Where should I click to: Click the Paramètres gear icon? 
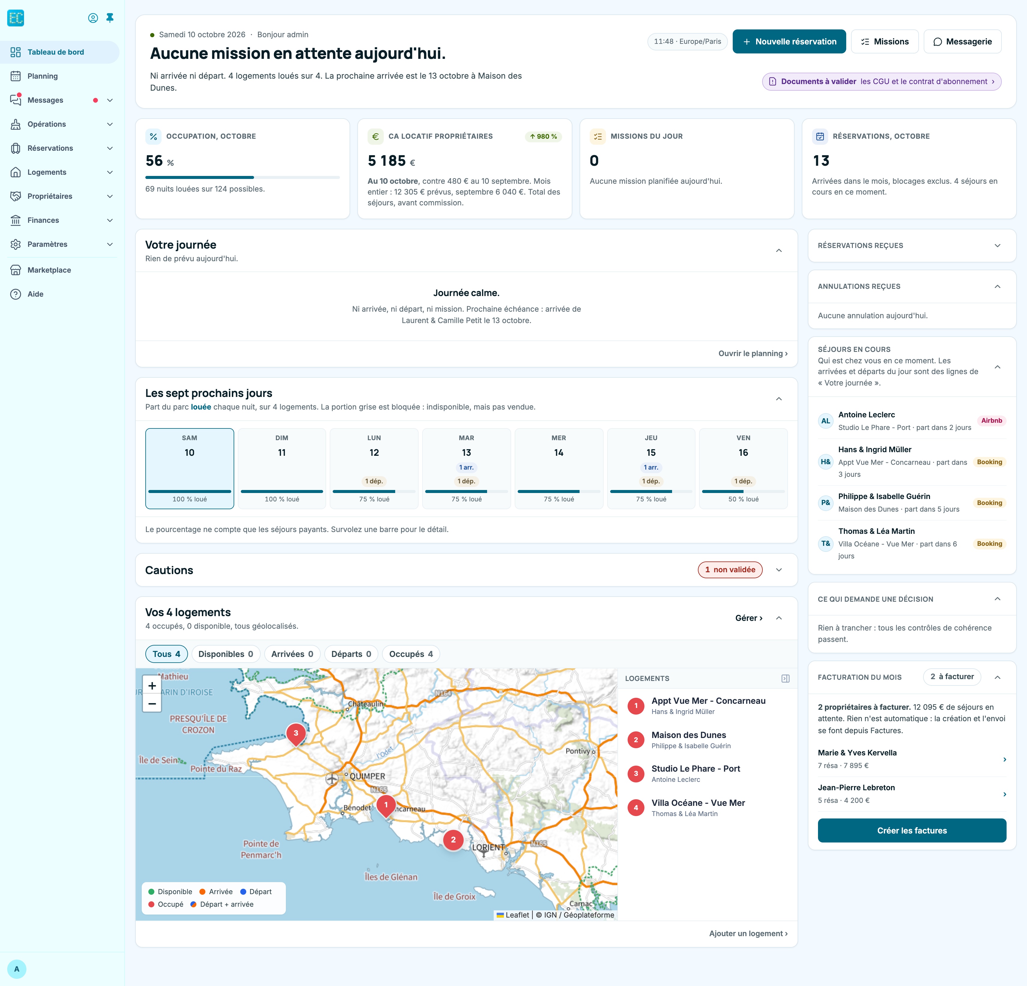point(16,244)
